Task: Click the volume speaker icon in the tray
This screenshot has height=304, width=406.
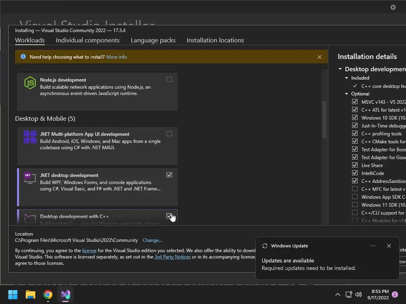Action: 358,294
